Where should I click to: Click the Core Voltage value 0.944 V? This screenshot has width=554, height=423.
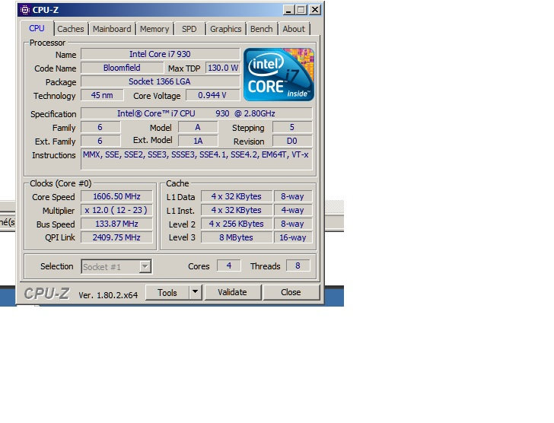click(213, 95)
